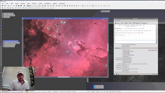Open the PROCESS menu
This screenshot has width=165, height=93.
(34, 3)
